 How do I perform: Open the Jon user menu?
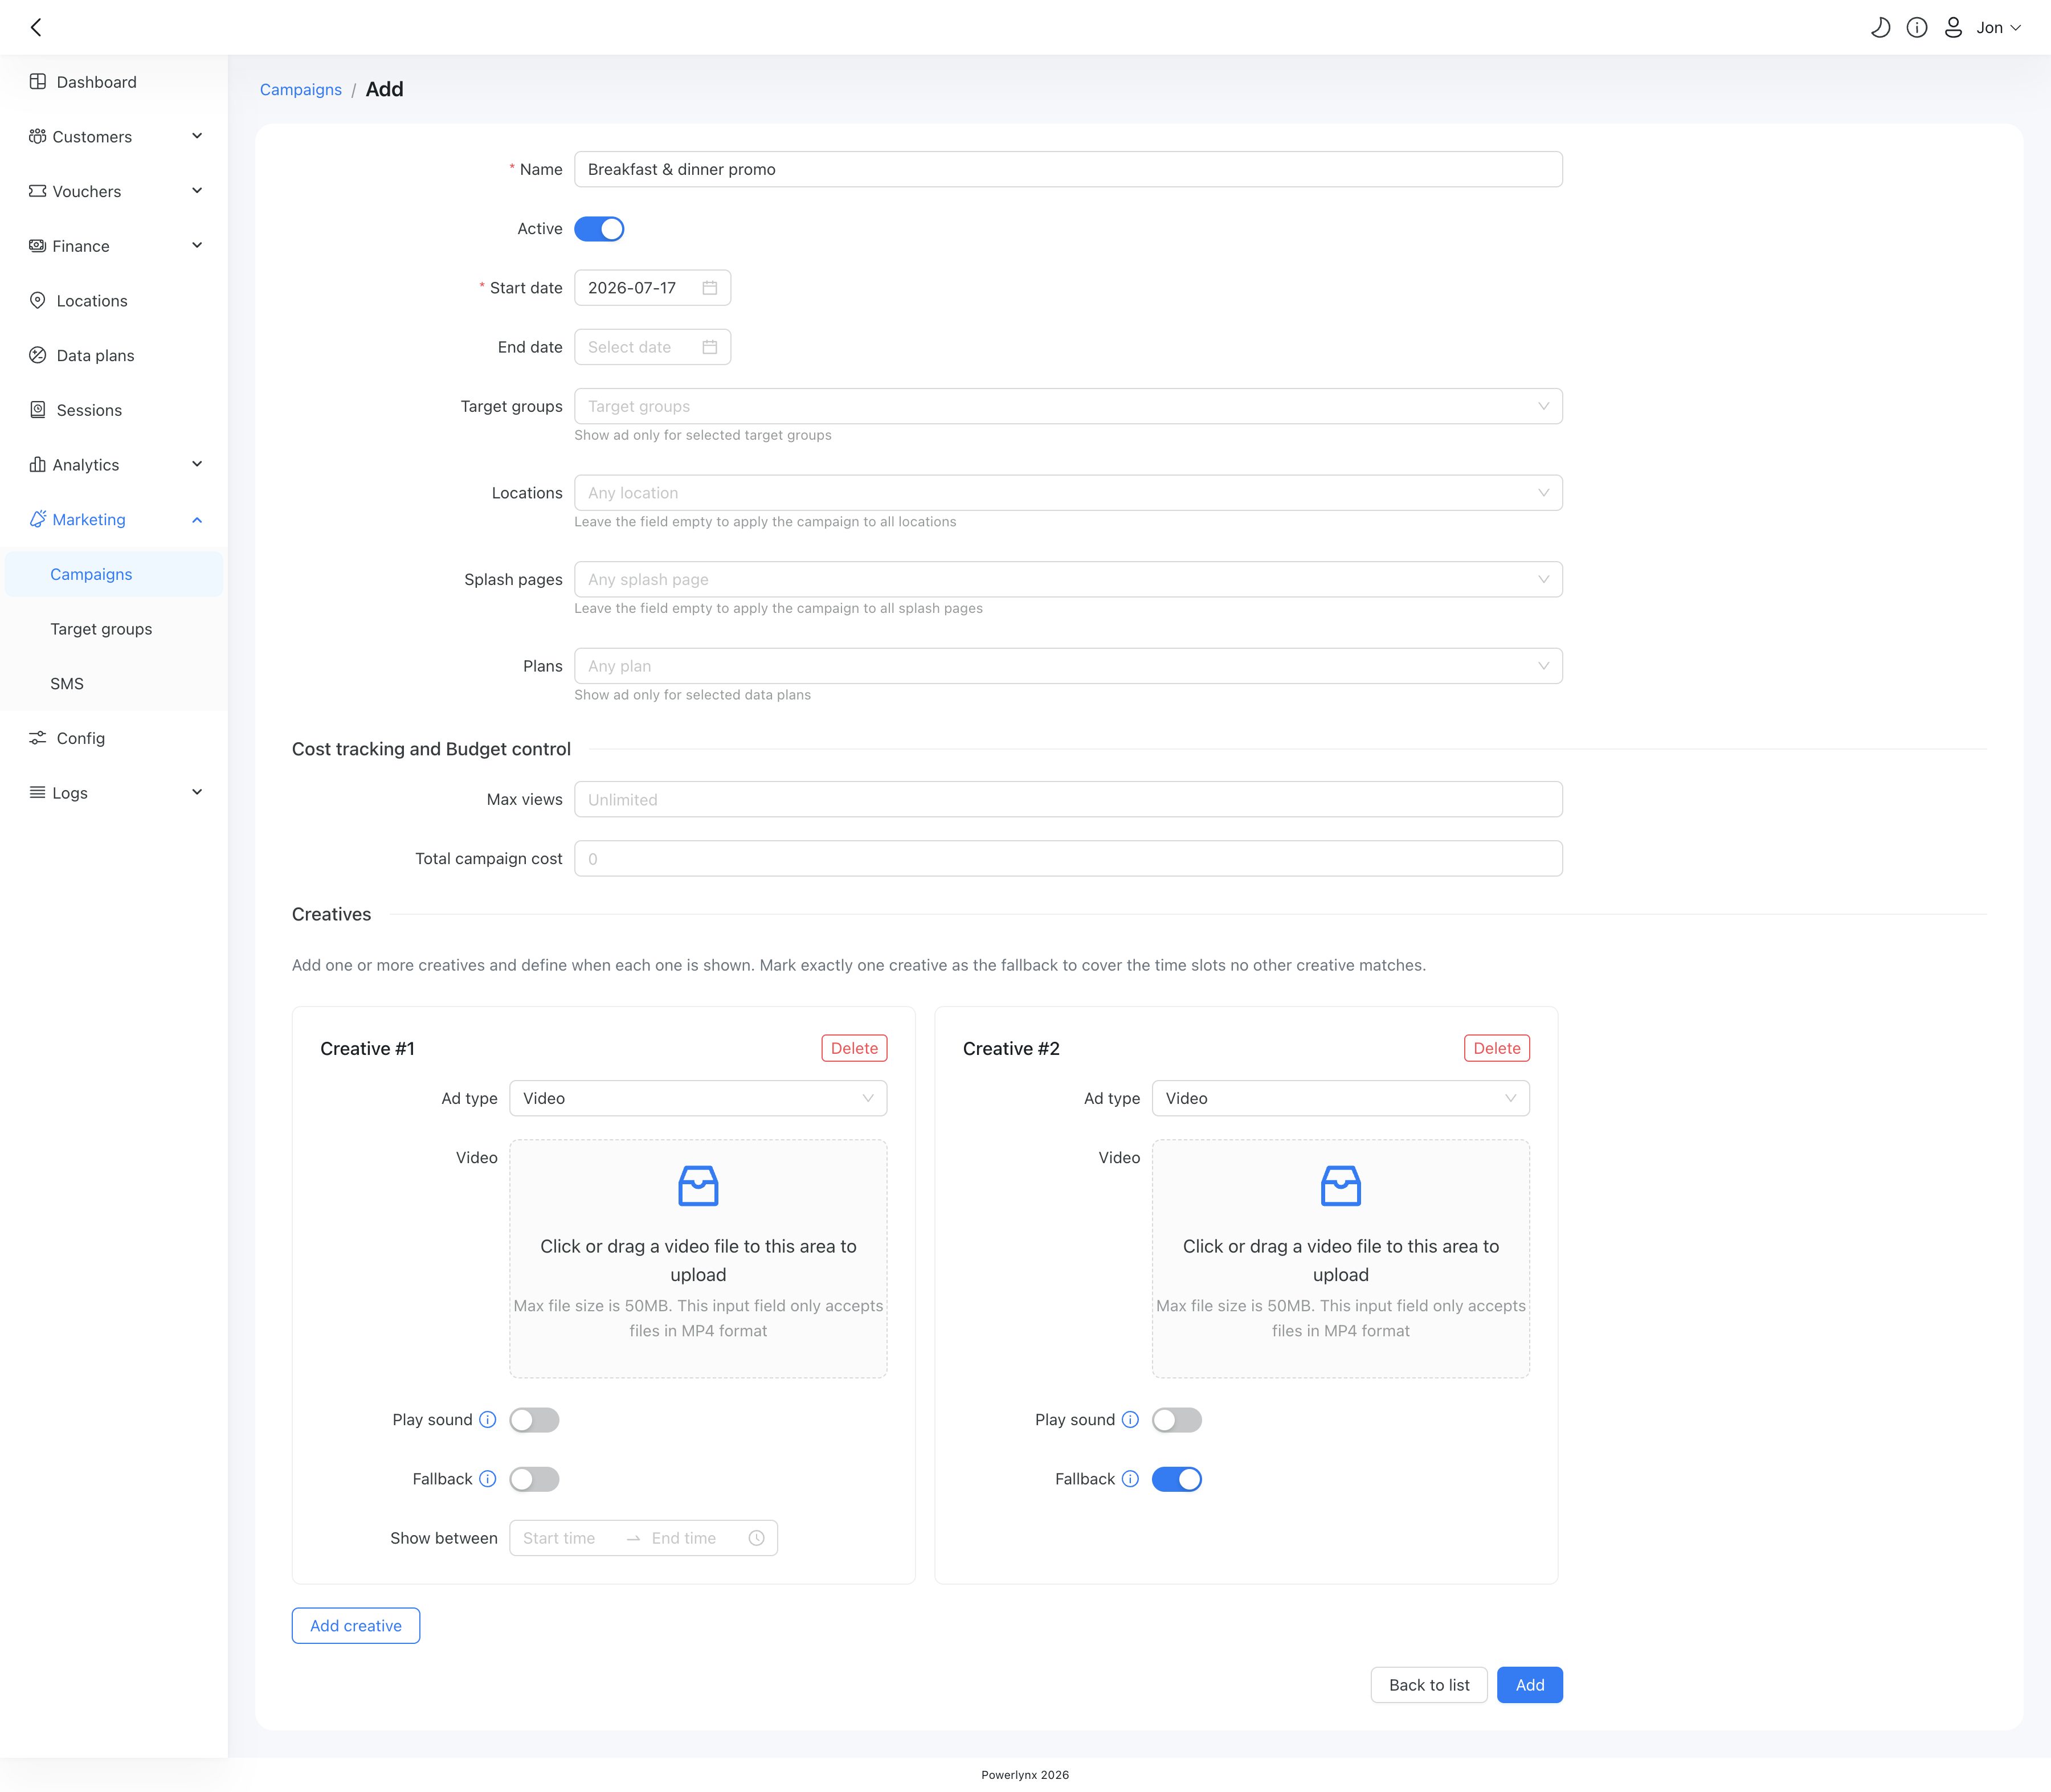1998,27
